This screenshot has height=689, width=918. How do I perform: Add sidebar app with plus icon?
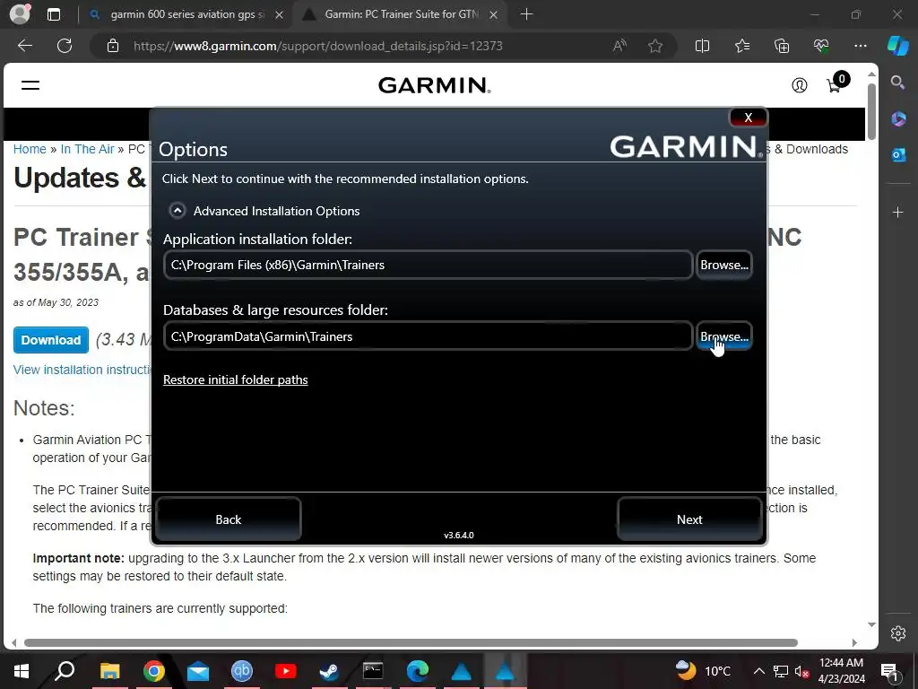pyautogui.click(x=898, y=212)
